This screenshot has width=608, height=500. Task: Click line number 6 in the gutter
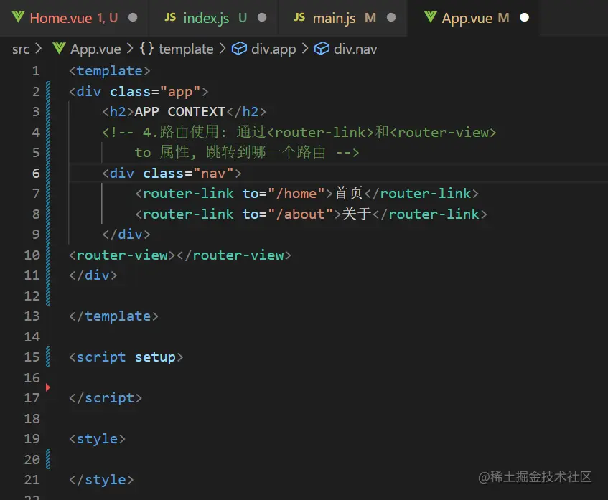click(x=36, y=174)
